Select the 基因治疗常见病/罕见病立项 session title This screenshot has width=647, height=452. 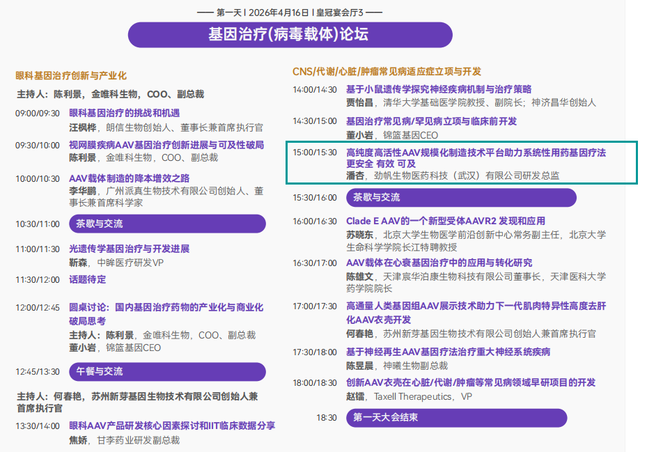point(431,121)
